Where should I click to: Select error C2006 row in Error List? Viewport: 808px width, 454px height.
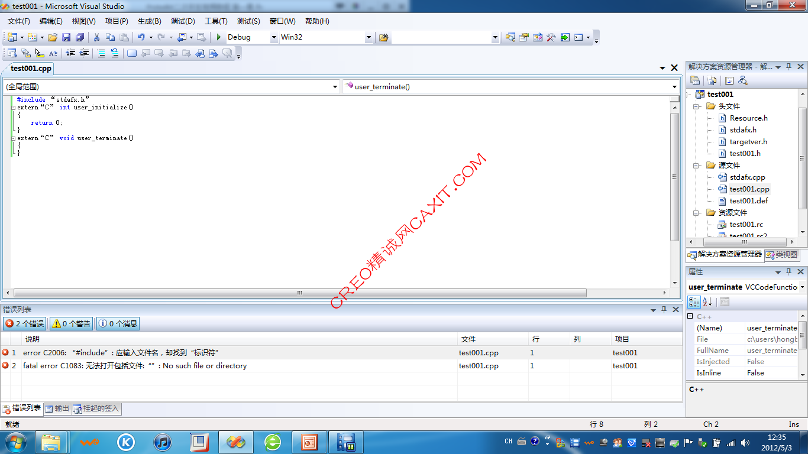(x=341, y=353)
